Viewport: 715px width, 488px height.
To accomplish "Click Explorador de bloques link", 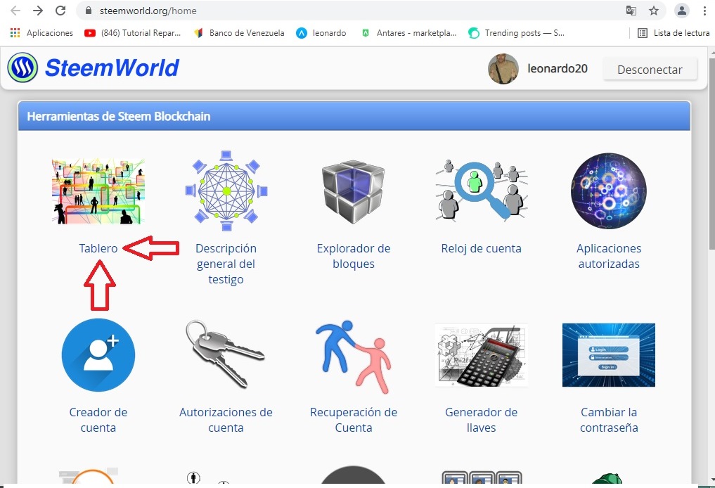I will pyautogui.click(x=354, y=256).
